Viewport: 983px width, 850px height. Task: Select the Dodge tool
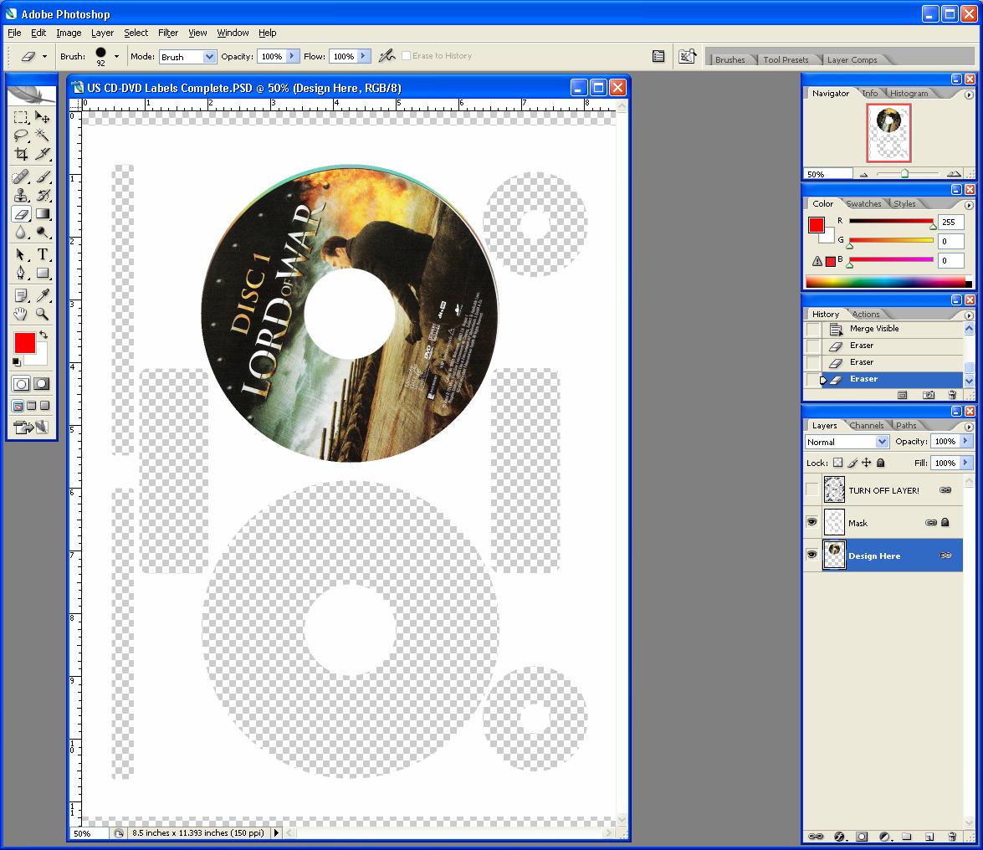pos(42,233)
